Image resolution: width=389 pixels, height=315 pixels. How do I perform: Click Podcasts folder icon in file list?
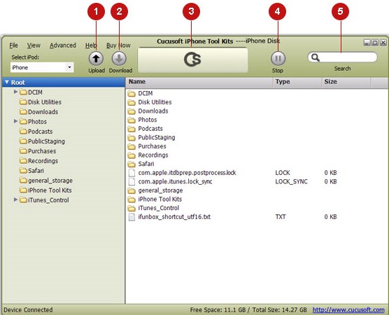coord(132,129)
